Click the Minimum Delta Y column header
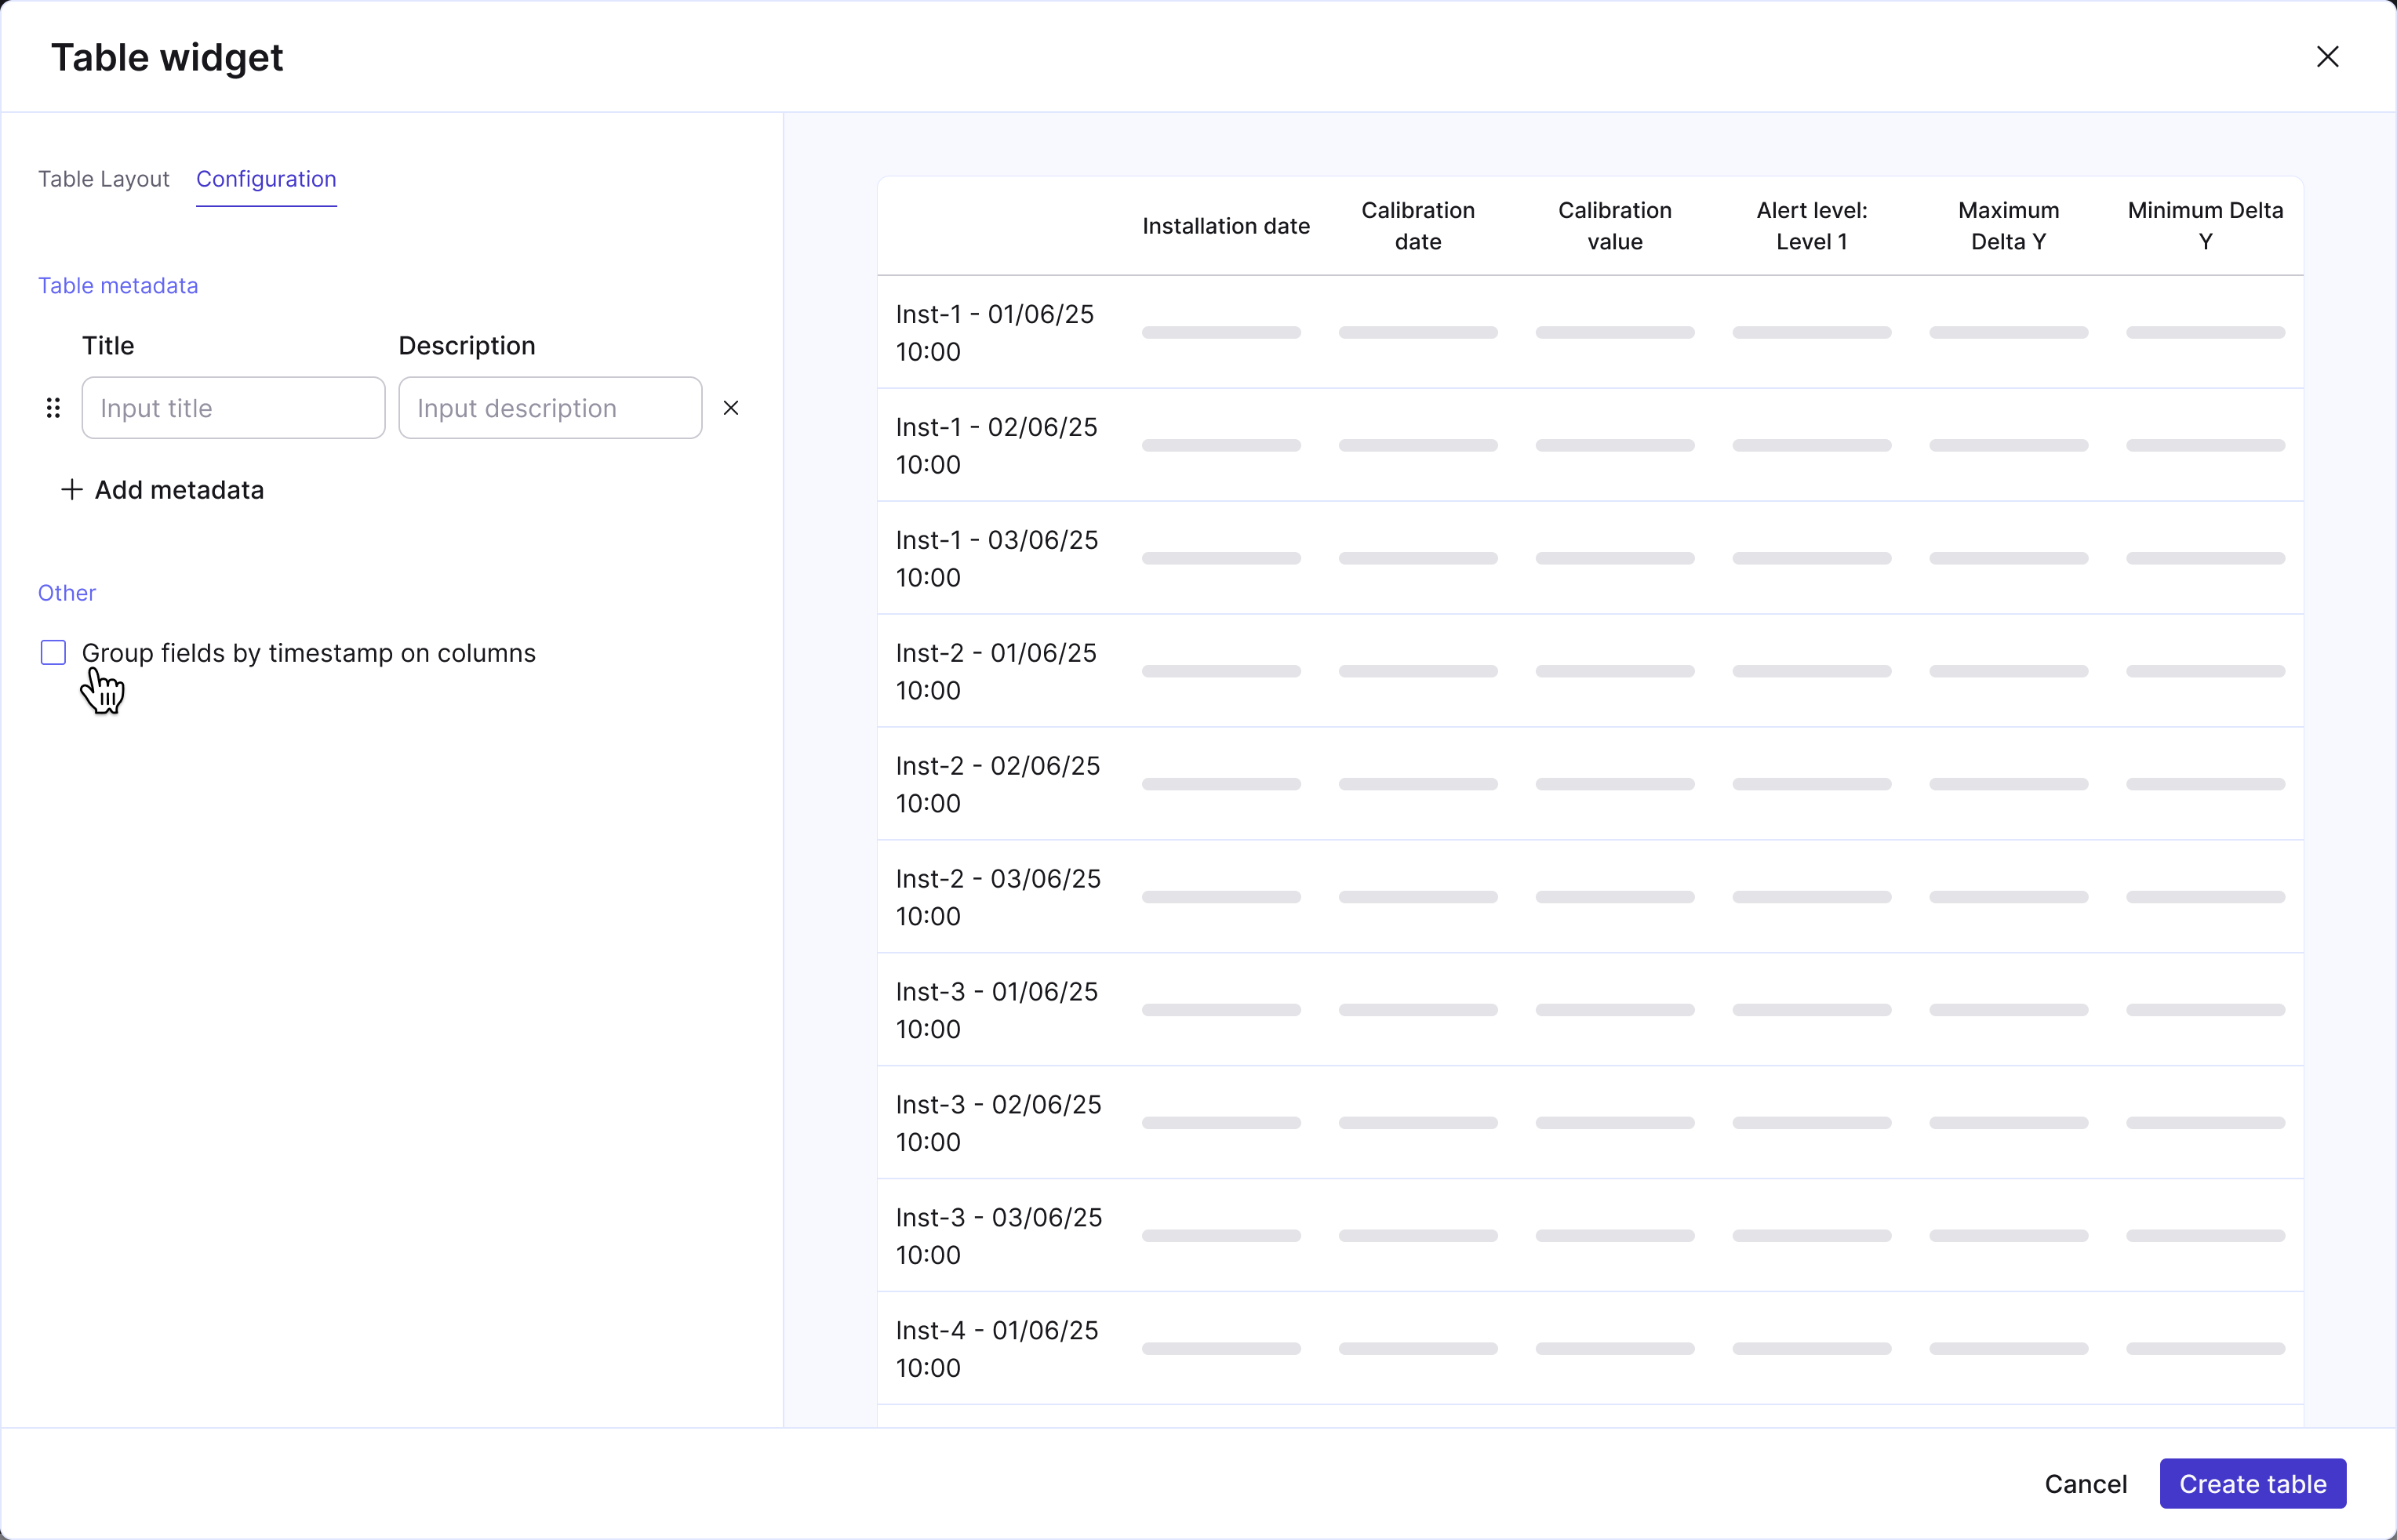Viewport: 2397px width, 1540px height. [2204, 226]
